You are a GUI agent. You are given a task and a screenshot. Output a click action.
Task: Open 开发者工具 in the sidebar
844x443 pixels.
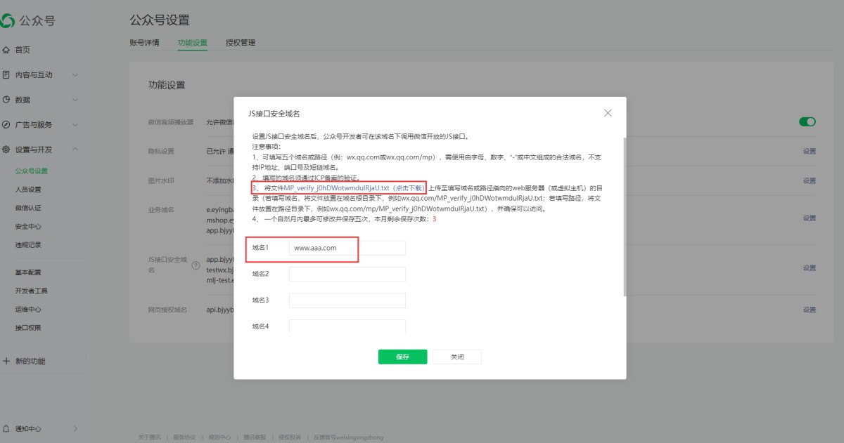32,291
